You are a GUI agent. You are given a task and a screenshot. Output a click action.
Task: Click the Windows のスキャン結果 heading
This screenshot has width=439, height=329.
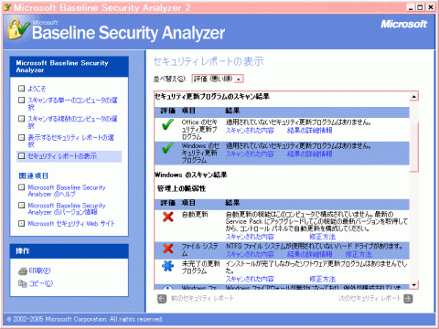click(191, 175)
